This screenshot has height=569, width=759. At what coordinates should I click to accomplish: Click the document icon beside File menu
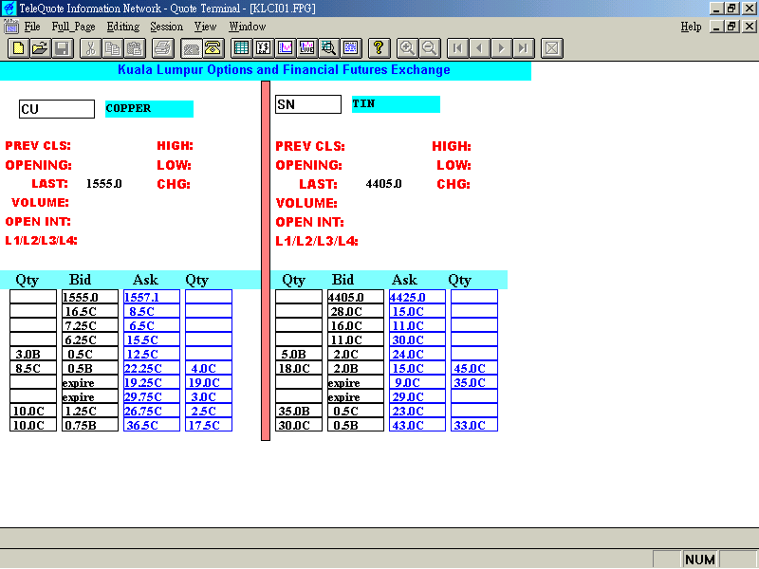(x=10, y=27)
